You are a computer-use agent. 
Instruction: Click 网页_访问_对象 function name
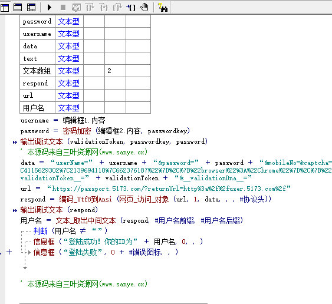click(x=144, y=199)
